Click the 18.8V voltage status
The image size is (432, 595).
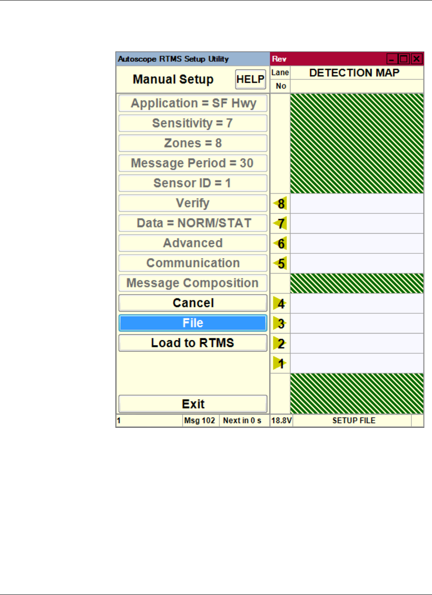click(281, 421)
